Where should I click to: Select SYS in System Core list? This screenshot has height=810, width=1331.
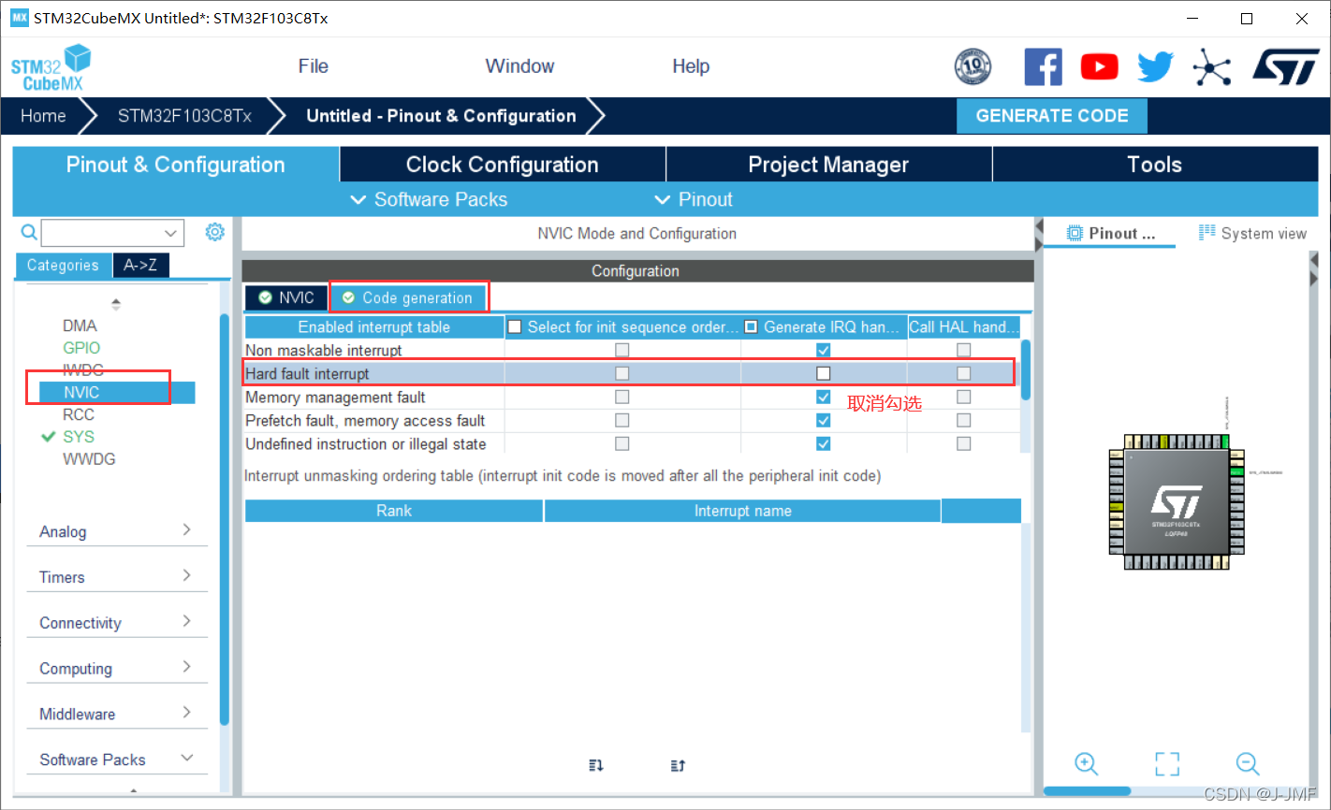[79, 437]
